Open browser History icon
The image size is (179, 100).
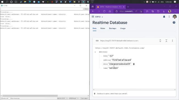pos(158,11)
